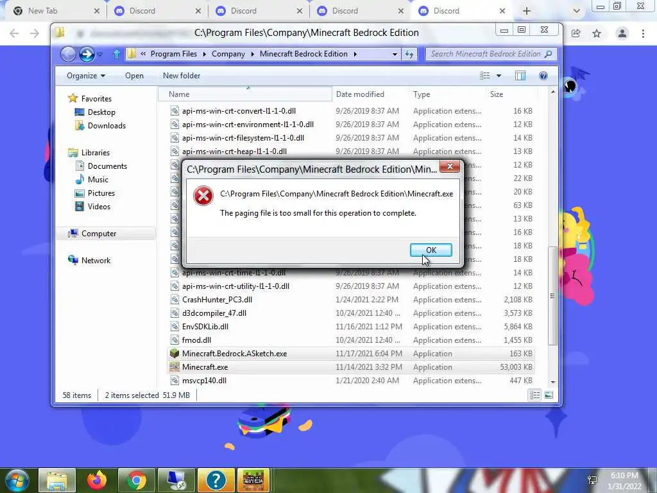Open the Minecraft taskbar icon
Screen dimensions: 657x493
(x=253, y=480)
